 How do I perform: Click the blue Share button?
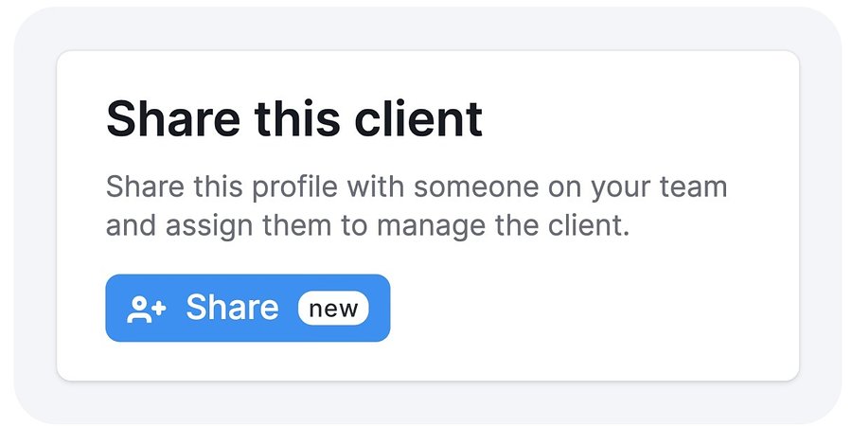[248, 308]
